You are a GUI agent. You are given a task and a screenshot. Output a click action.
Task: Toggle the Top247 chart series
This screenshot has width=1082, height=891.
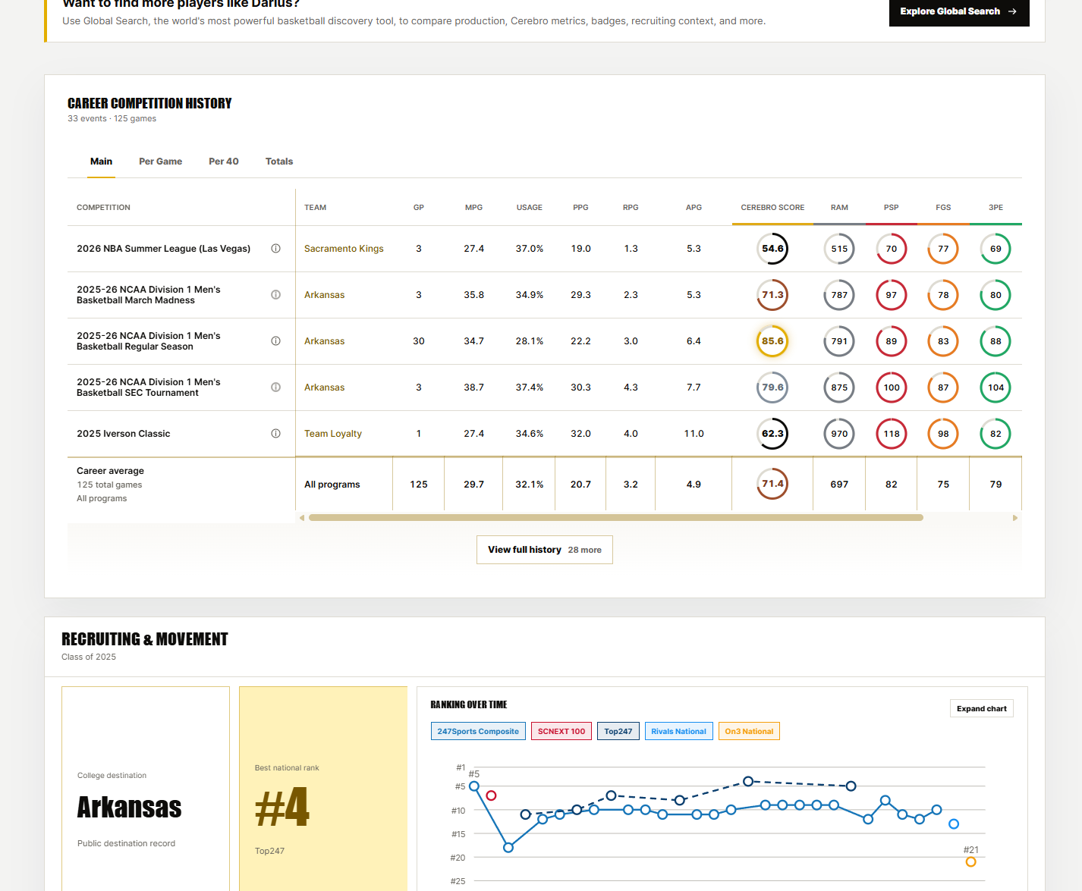618,731
